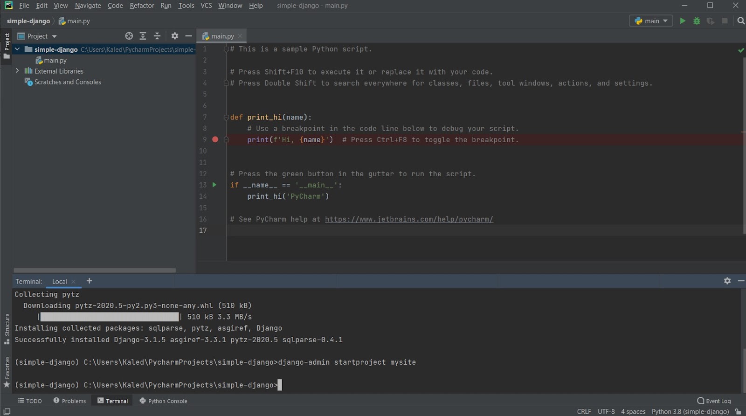Viewport: 746px width, 416px height.
Task: Open the File menu
Action: click(x=24, y=6)
